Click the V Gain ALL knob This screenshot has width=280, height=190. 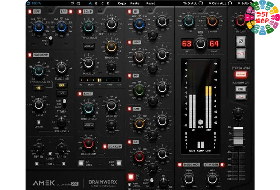tap(230, 3)
